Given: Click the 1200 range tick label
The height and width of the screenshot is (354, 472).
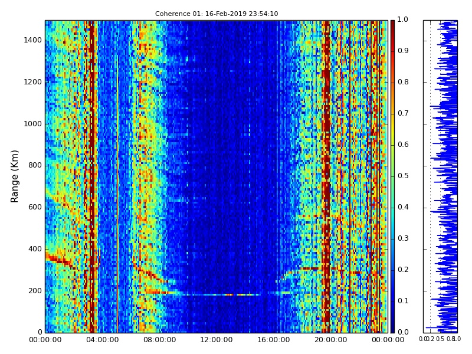Looking at the screenshot, I should (x=33, y=82).
